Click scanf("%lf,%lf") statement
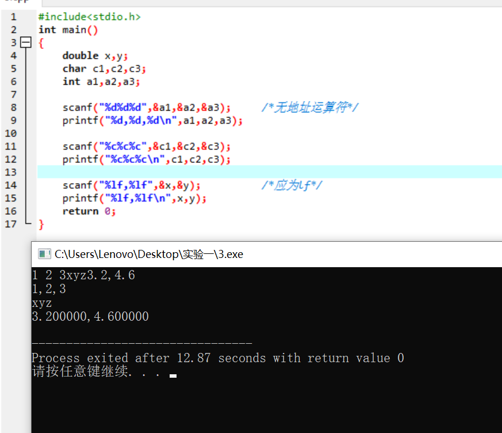This screenshot has width=502, height=433. point(131,185)
